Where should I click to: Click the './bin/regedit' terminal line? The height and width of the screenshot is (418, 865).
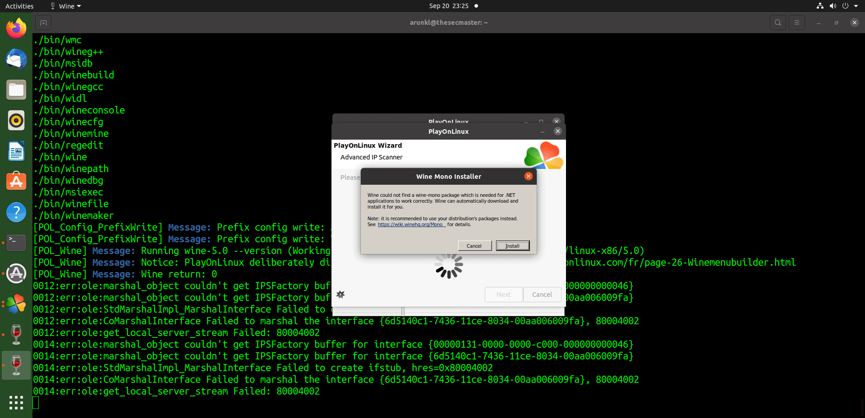69,145
